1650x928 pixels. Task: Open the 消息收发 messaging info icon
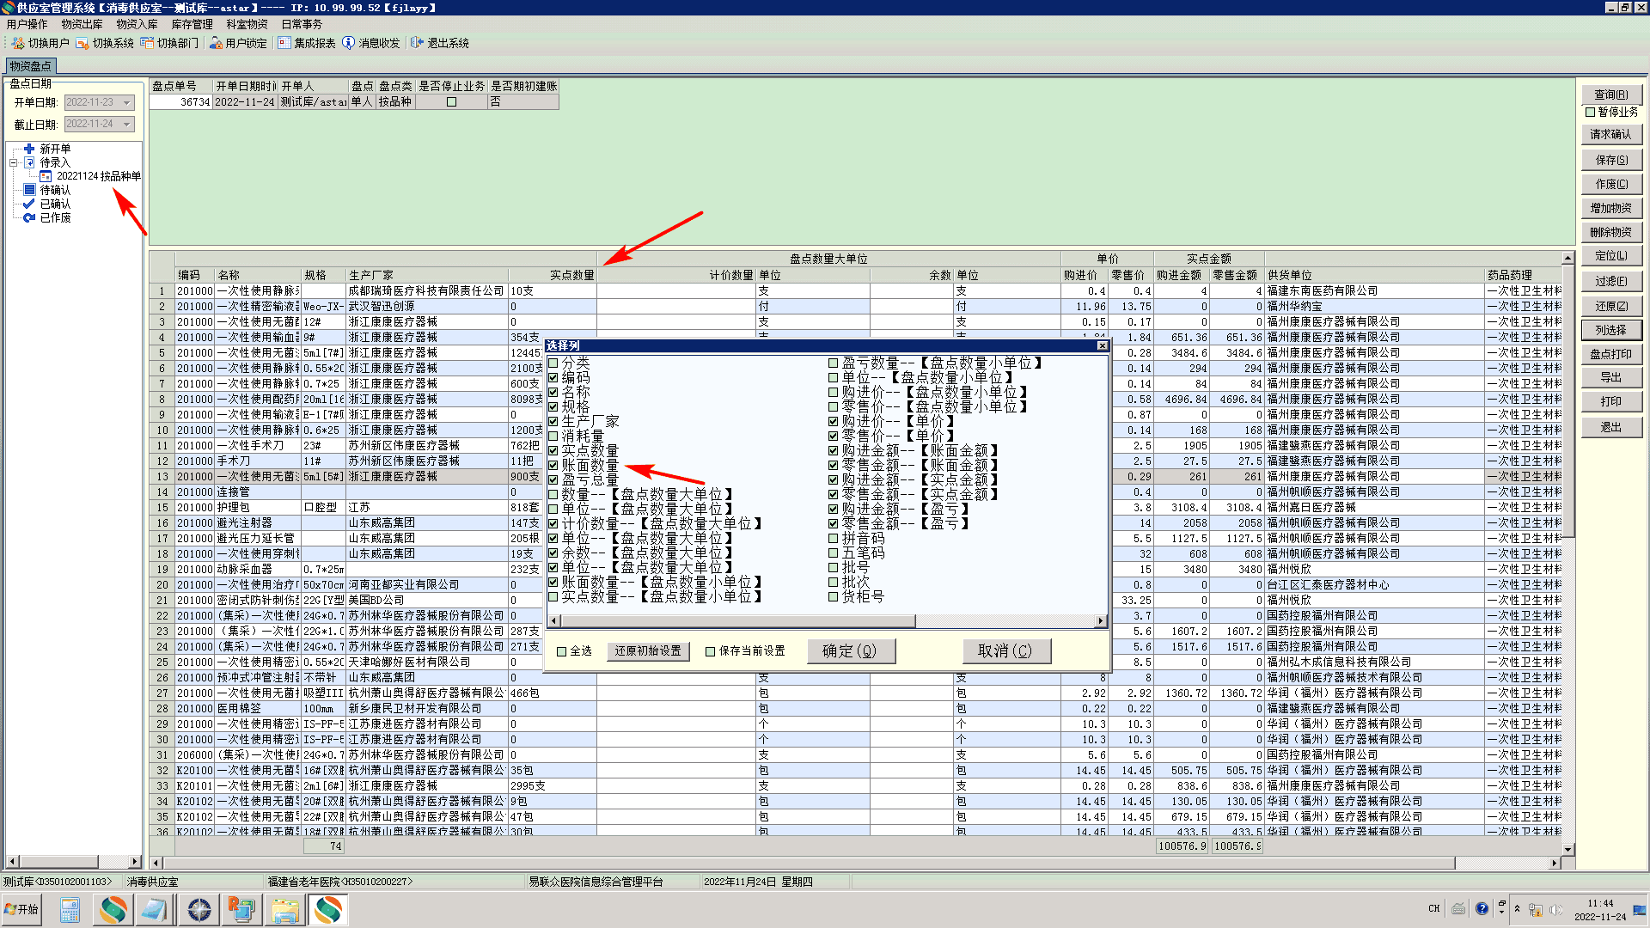(x=348, y=43)
